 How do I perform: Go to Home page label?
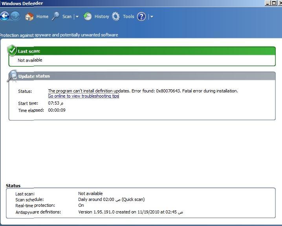pyautogui.click(x=42, y=16)
